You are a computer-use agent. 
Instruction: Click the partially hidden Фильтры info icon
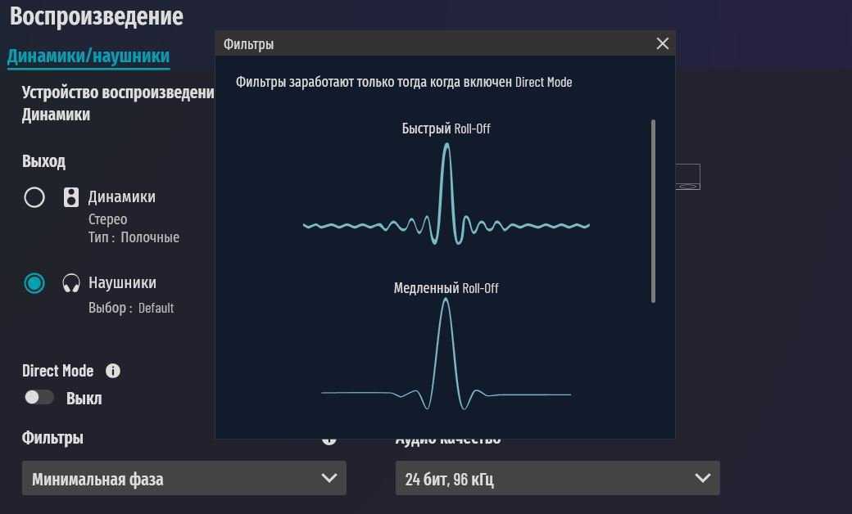coord(329,440)
